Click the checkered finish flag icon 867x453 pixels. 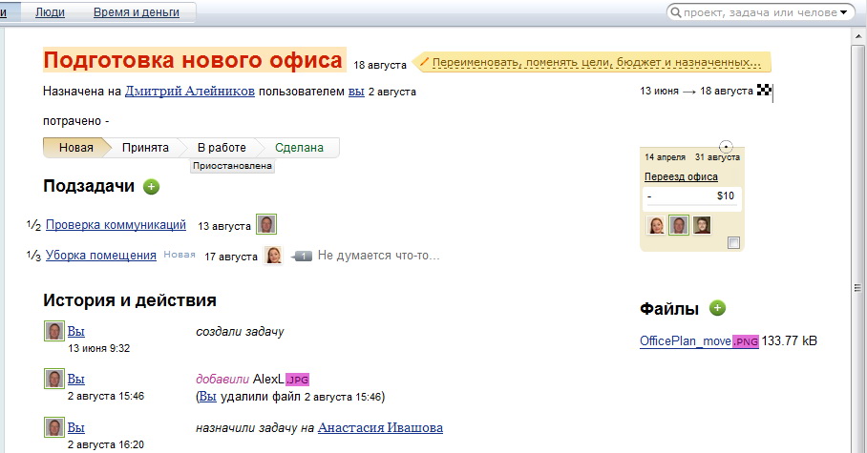pyautogui.click(x=764, y=91)
